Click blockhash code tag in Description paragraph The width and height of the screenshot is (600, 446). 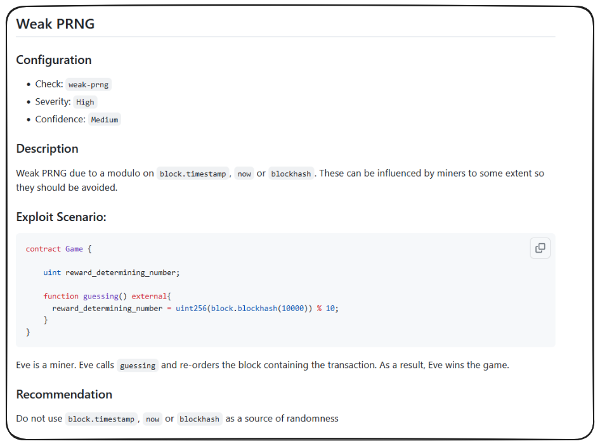point(290,174)
